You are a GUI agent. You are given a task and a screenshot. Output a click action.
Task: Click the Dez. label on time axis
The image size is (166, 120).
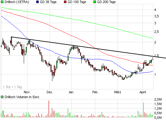click(50, 92)
